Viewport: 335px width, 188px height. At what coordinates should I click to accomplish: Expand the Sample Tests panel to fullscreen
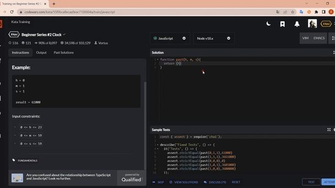(329, 130)
